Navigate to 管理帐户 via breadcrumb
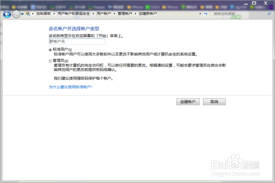The height and width of the screenshot is (183, 275). [125, 13]
